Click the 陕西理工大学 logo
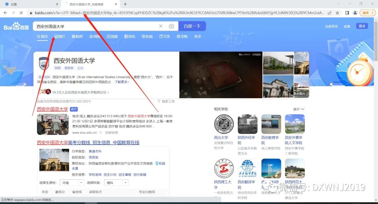The width and height of the screenshot is (378, 204). coord(224,168)
